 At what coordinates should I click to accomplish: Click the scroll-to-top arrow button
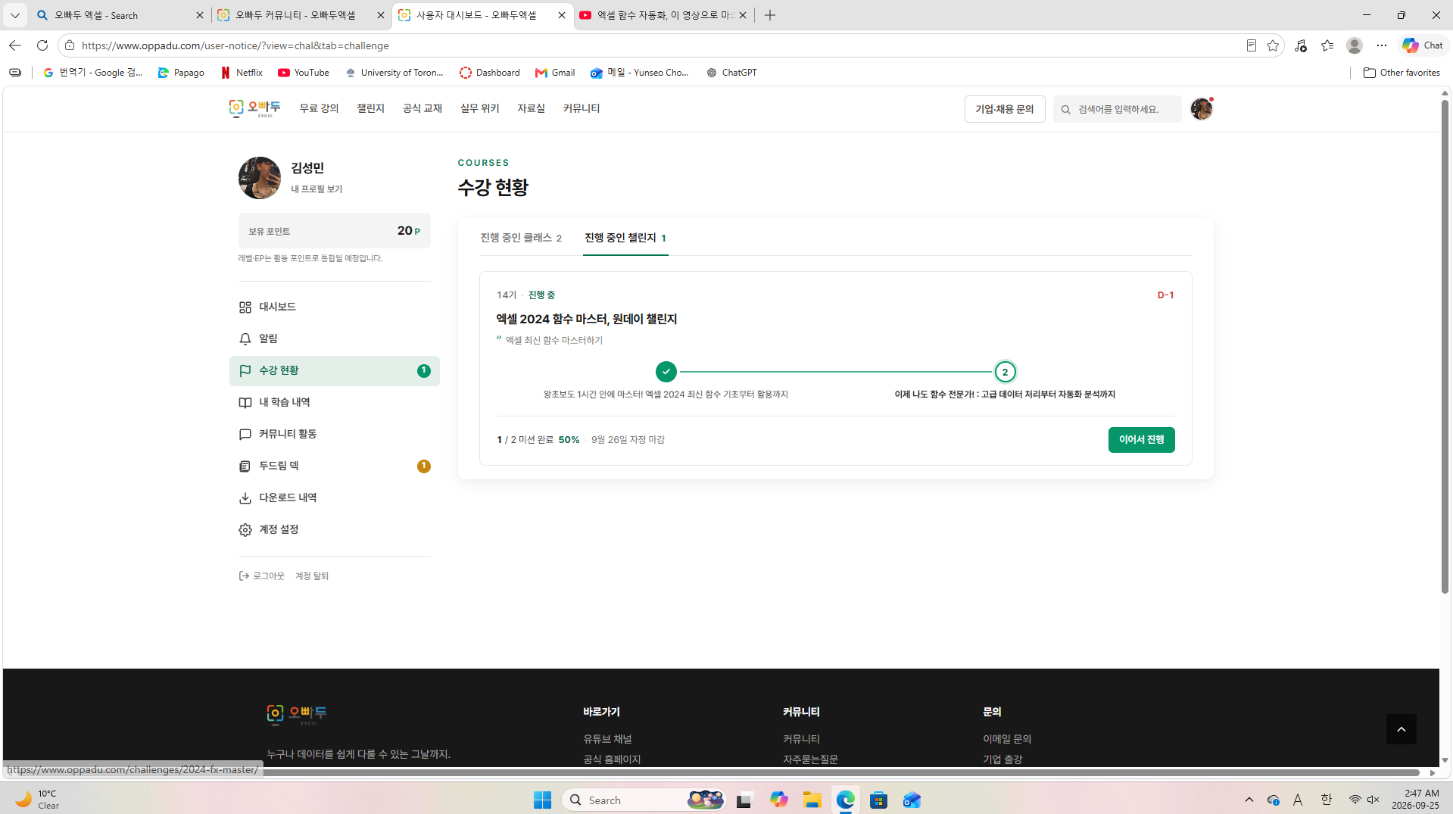(x=1401, y=729)
